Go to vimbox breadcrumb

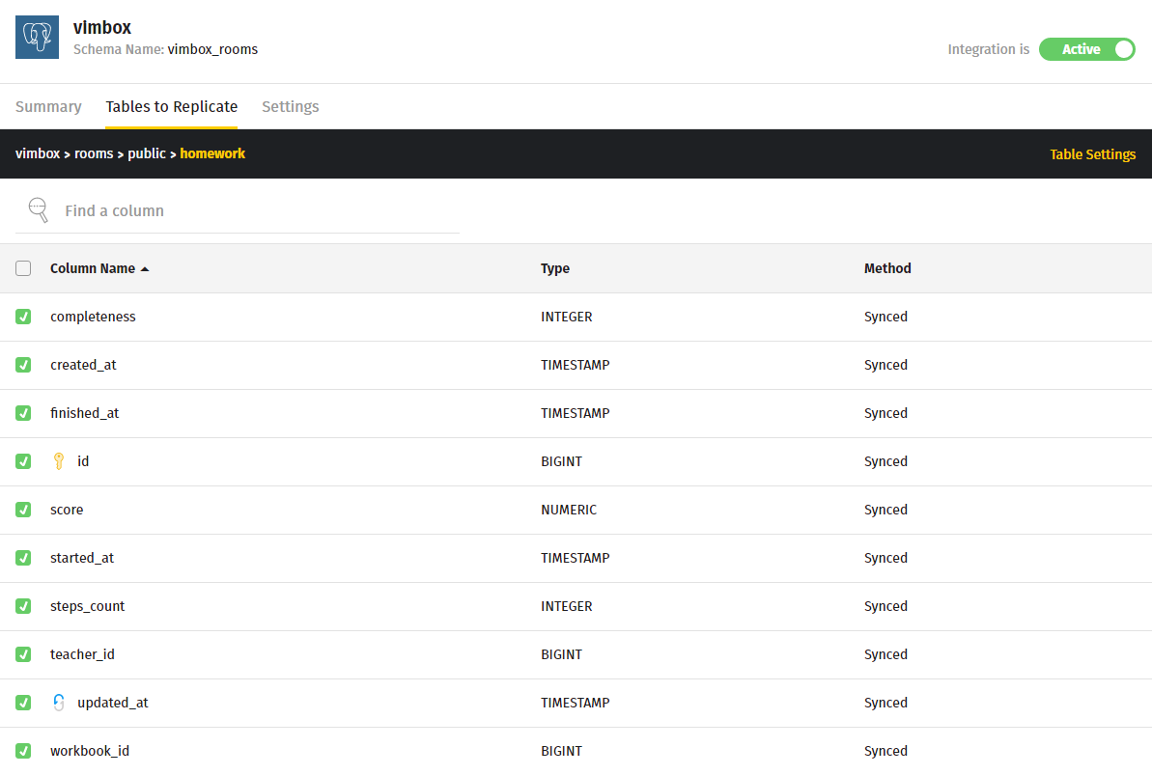(x=38, y=153)
